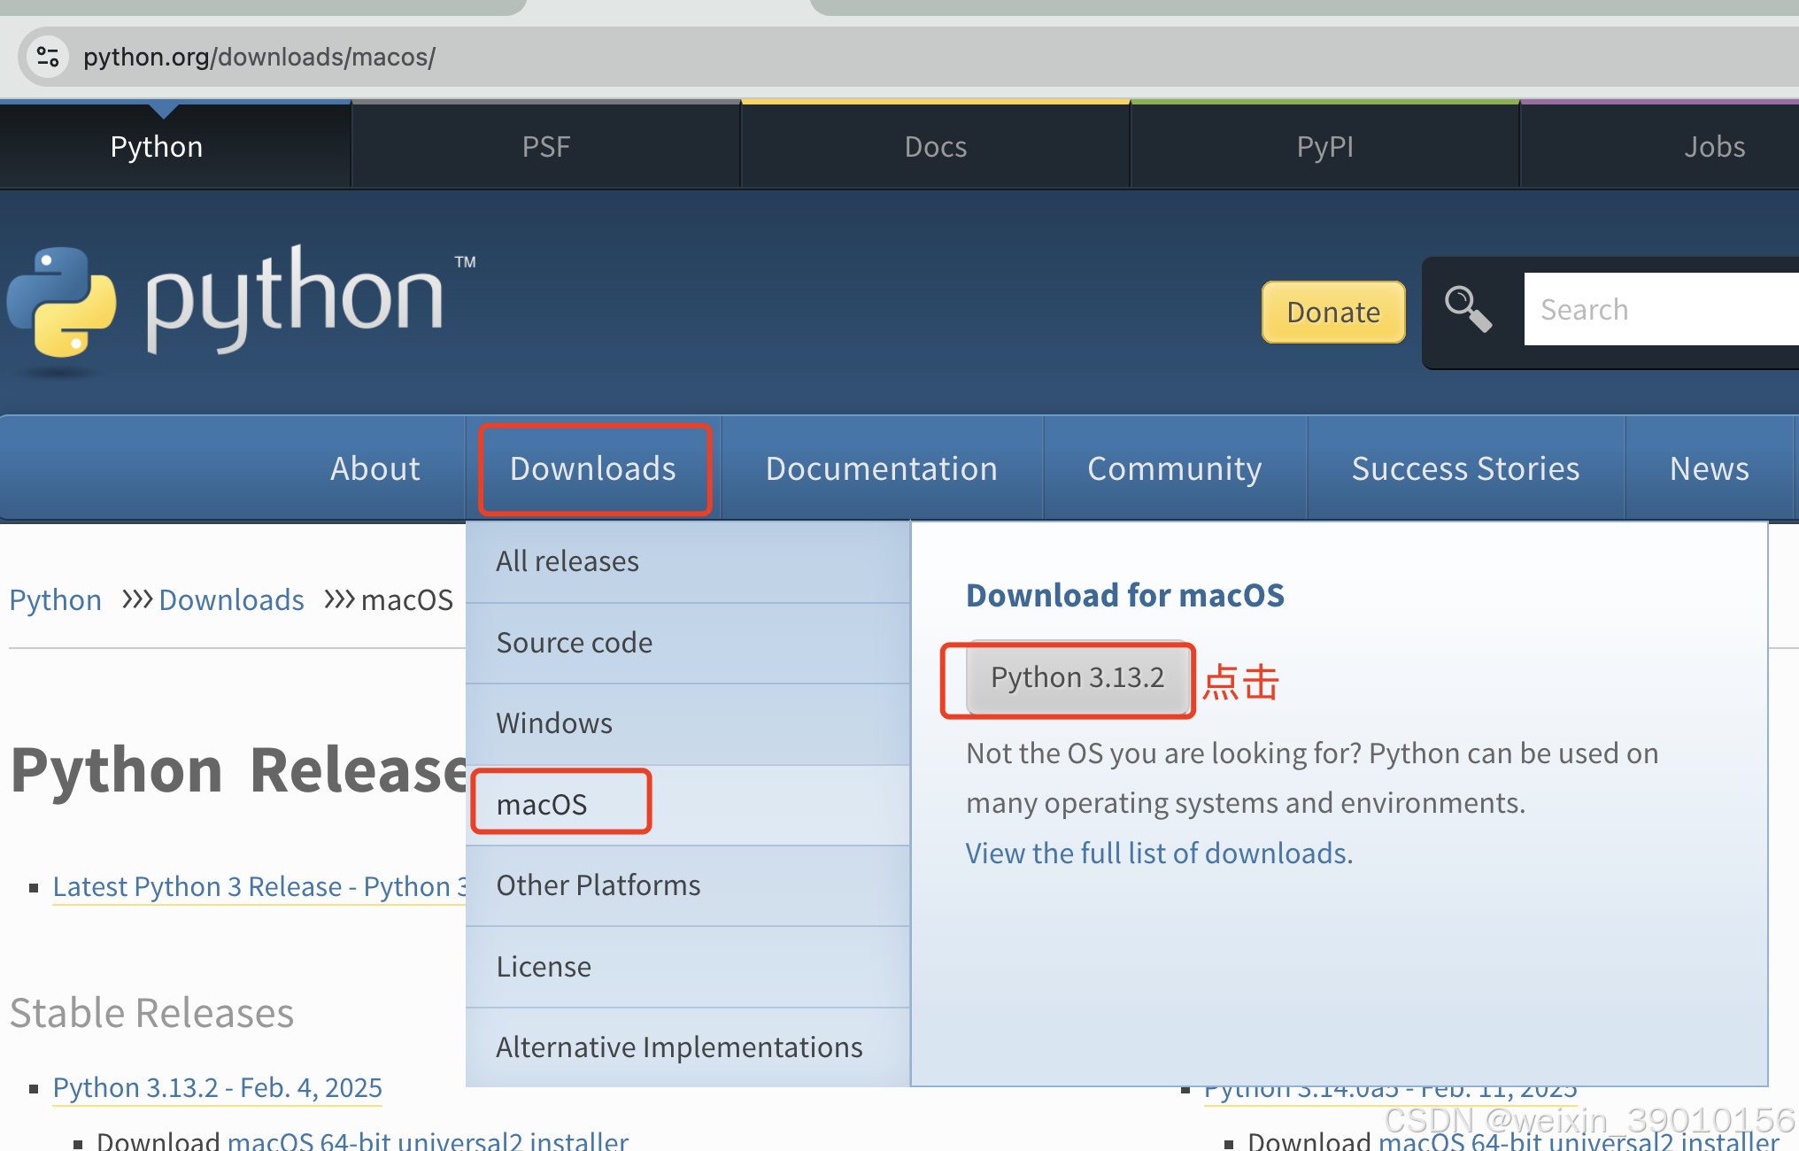This screenshot has height=1151, width=1799.
Task: Select Other Platforms in the dropdown
Action: pos(598,884)
